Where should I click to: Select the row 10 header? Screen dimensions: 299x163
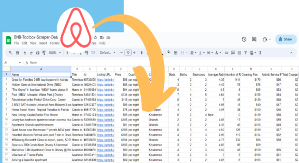(6, 120)
